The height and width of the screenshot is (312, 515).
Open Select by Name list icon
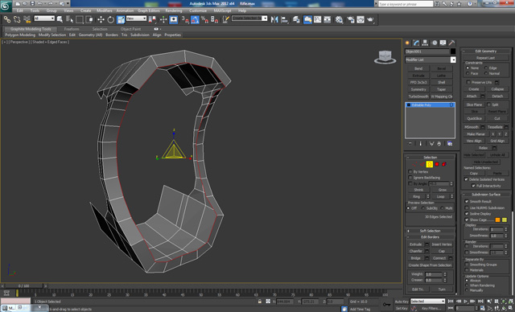70,19
